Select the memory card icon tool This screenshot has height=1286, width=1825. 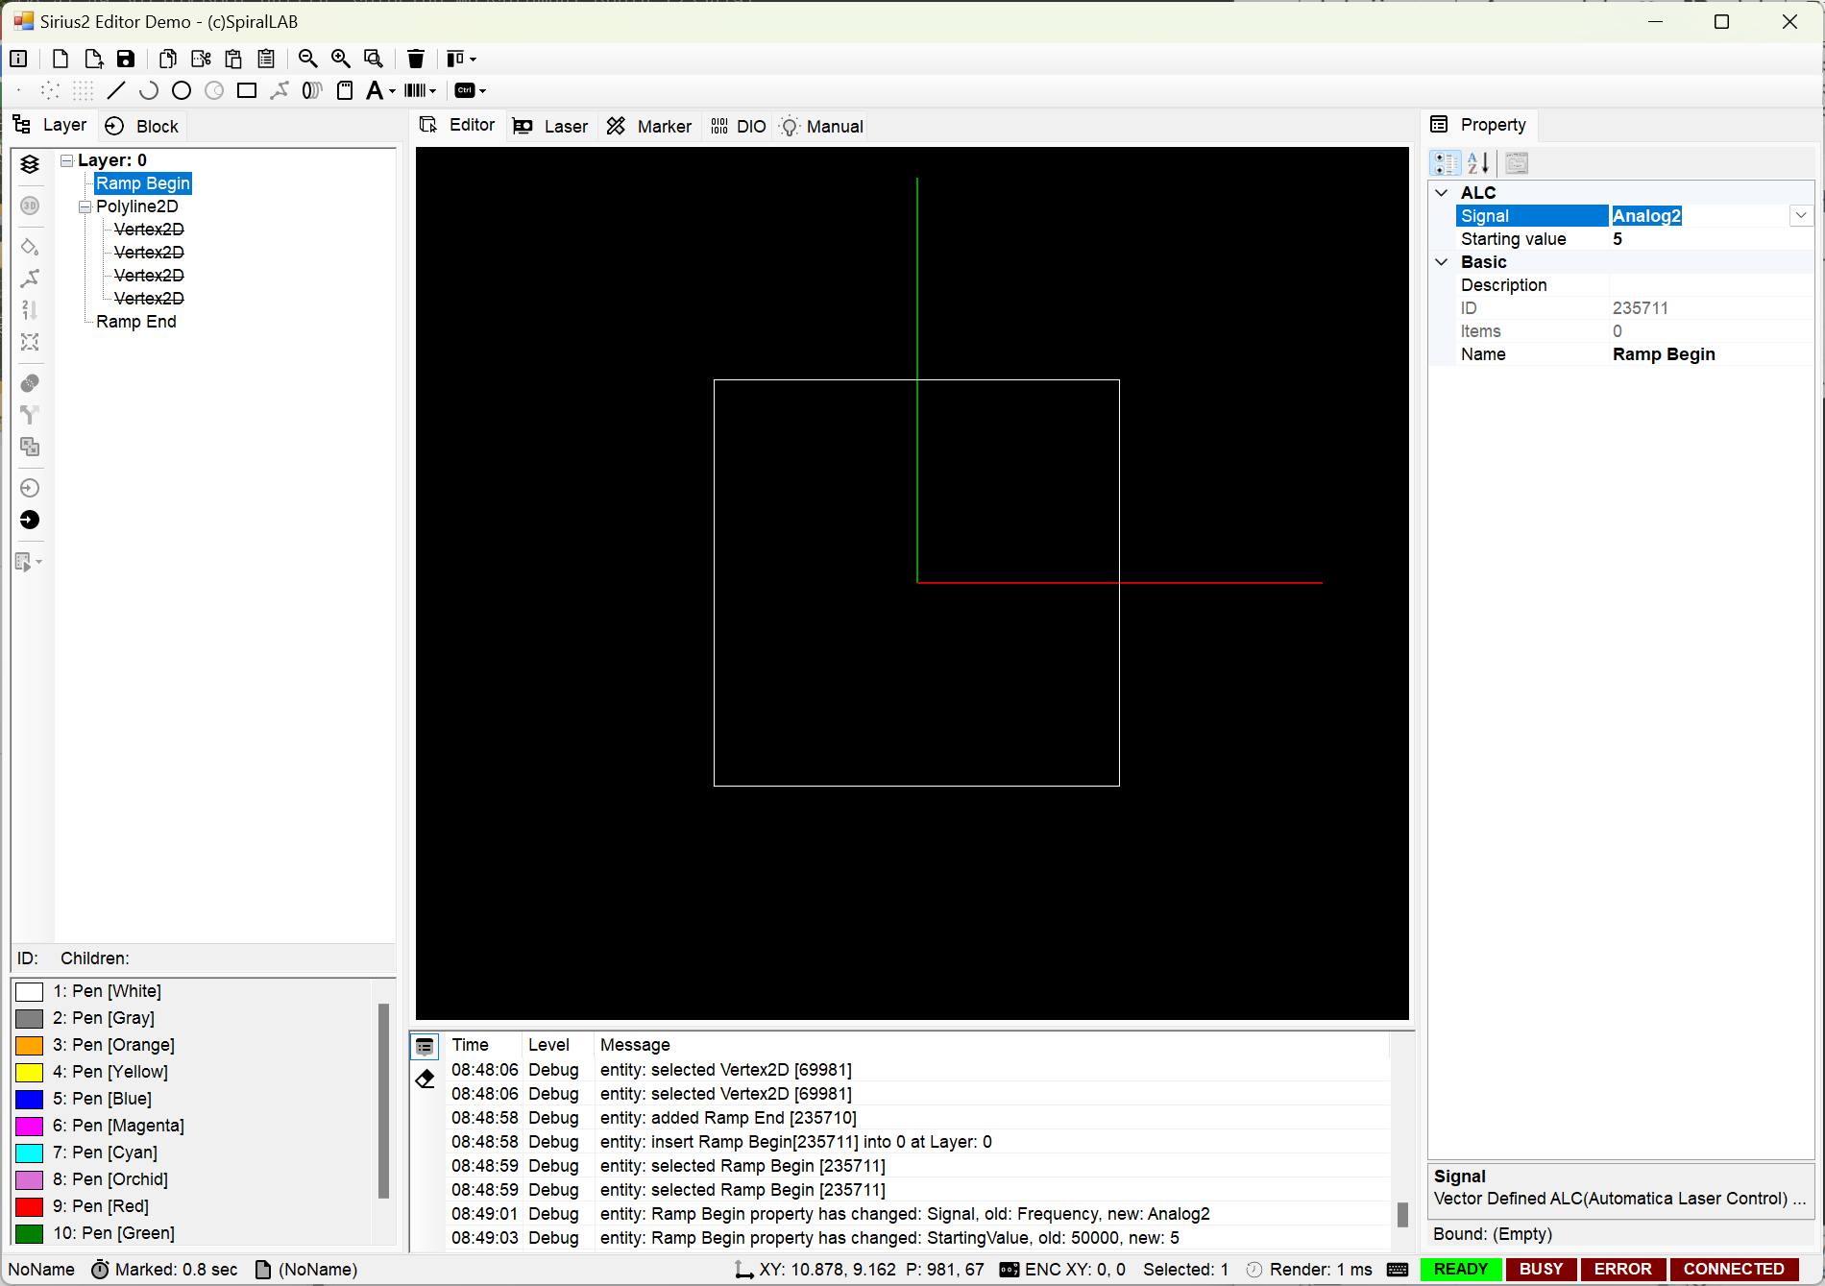pos(345,90)
